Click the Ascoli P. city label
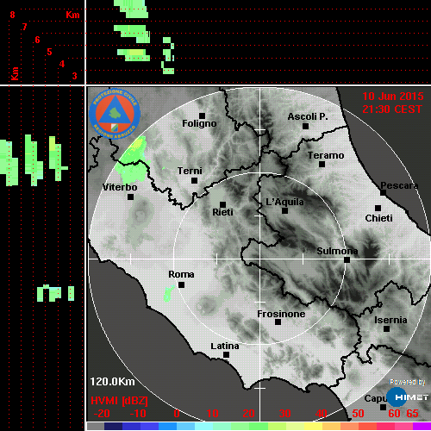 click(308, 116)
